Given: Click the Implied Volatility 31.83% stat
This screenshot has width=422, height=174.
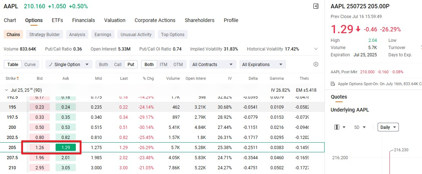Looking at the screenshot, I should pyautogui.click(x=214, y=49).
